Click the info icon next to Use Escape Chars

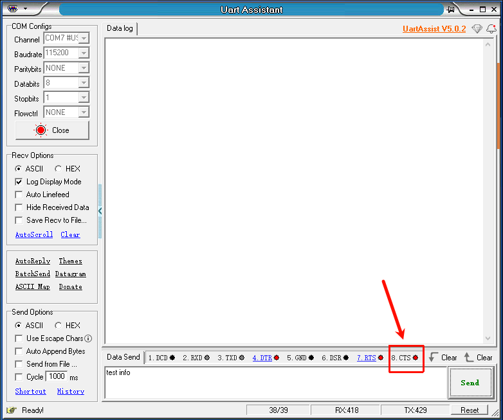coord(88,338)
